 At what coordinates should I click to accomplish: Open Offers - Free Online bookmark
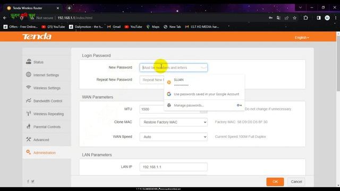21,27
